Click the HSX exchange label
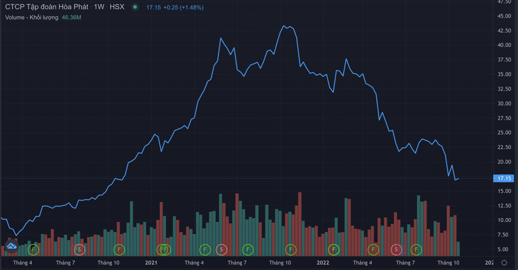 pyautogui.click(x=117, y=7)
